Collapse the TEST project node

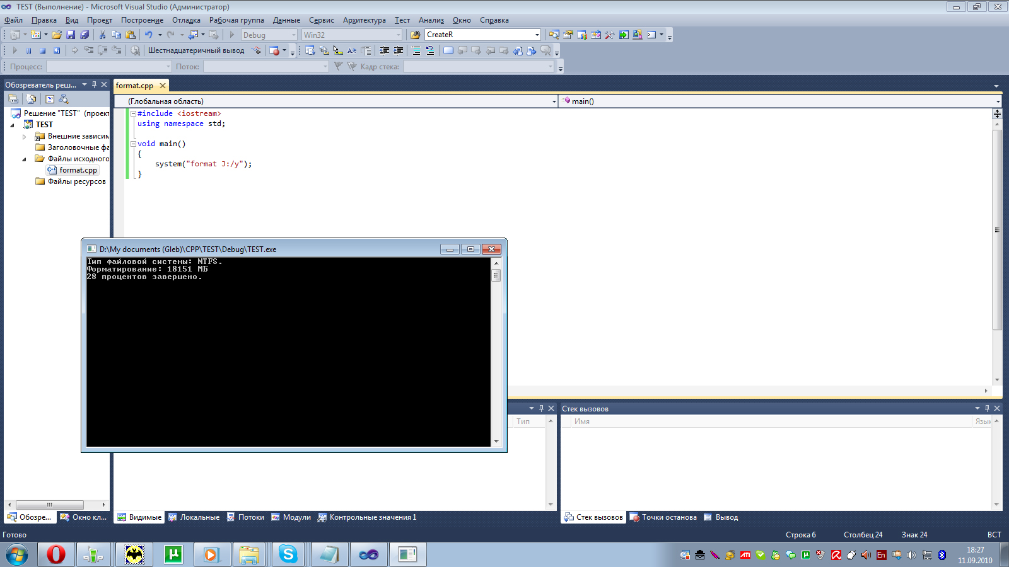click(12, 125)
